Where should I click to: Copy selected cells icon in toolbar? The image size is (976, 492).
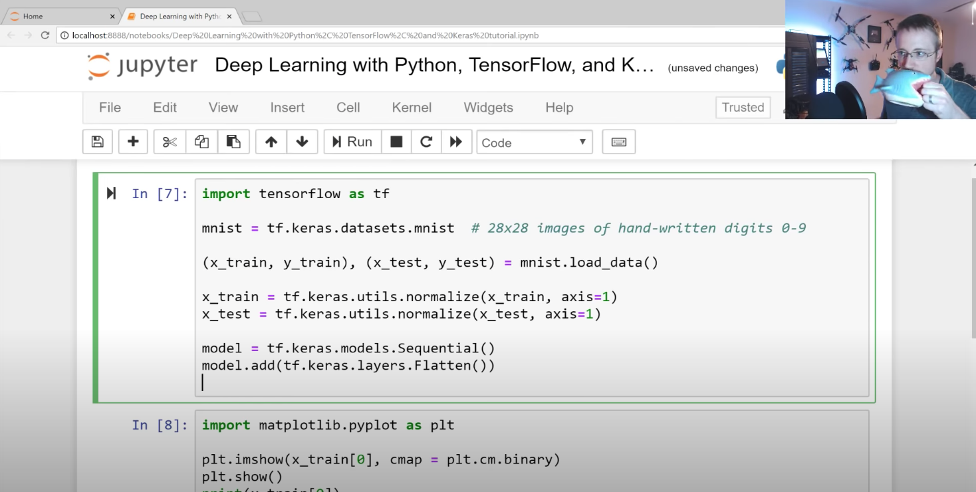[x=201, y=142]
